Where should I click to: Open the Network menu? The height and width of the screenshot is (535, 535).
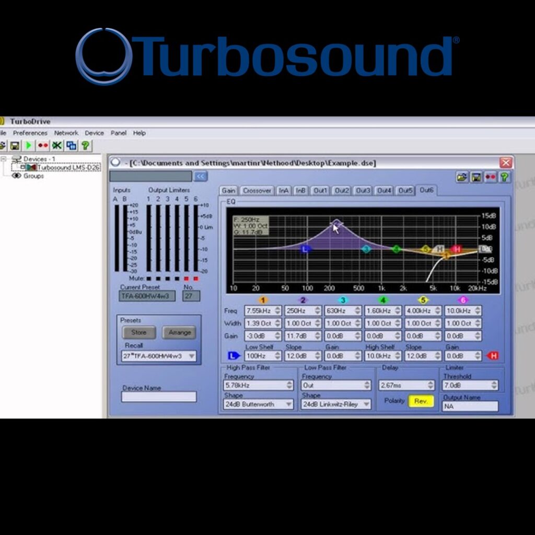pyautogui.click(x=66, y=133)
